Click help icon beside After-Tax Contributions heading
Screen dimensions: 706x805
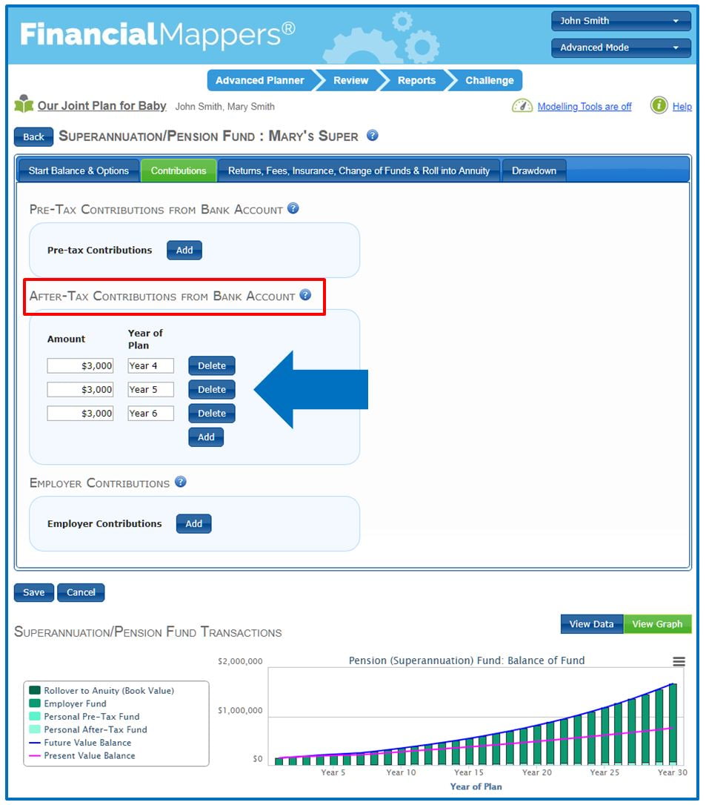[305, 295]
